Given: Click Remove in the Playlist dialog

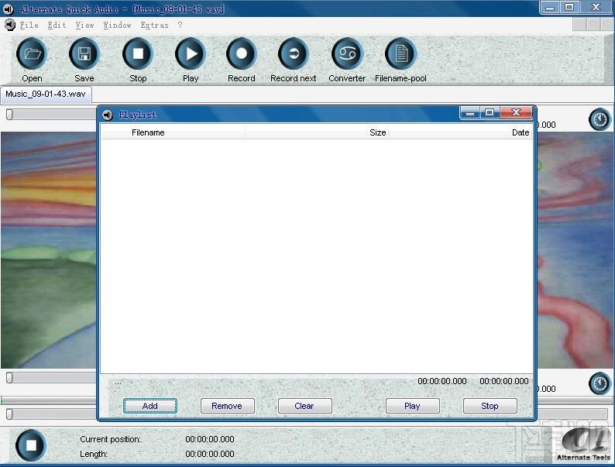Looking at the screenshot, I should [228, 406].
